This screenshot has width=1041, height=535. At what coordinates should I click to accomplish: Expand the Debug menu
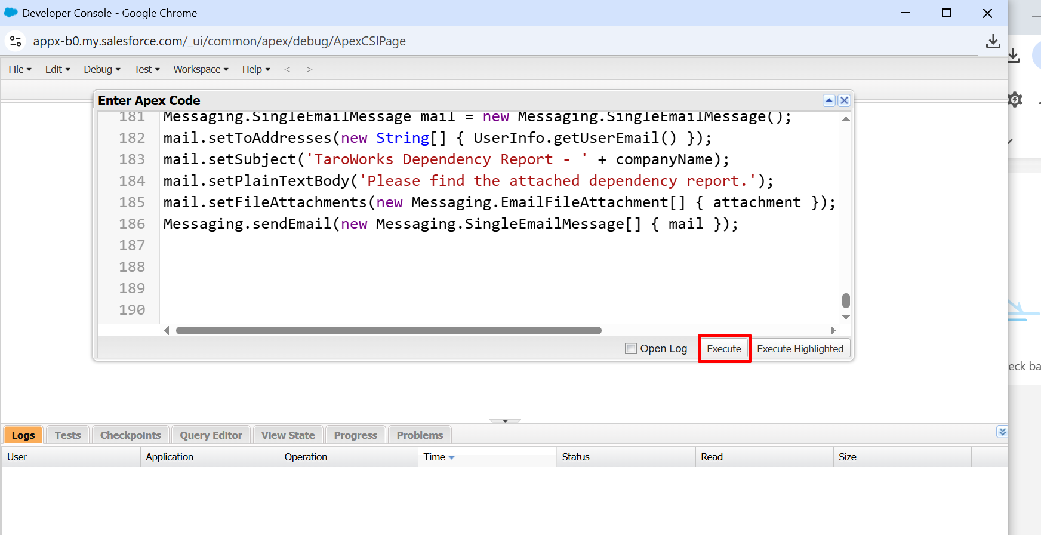click(102, 70)
